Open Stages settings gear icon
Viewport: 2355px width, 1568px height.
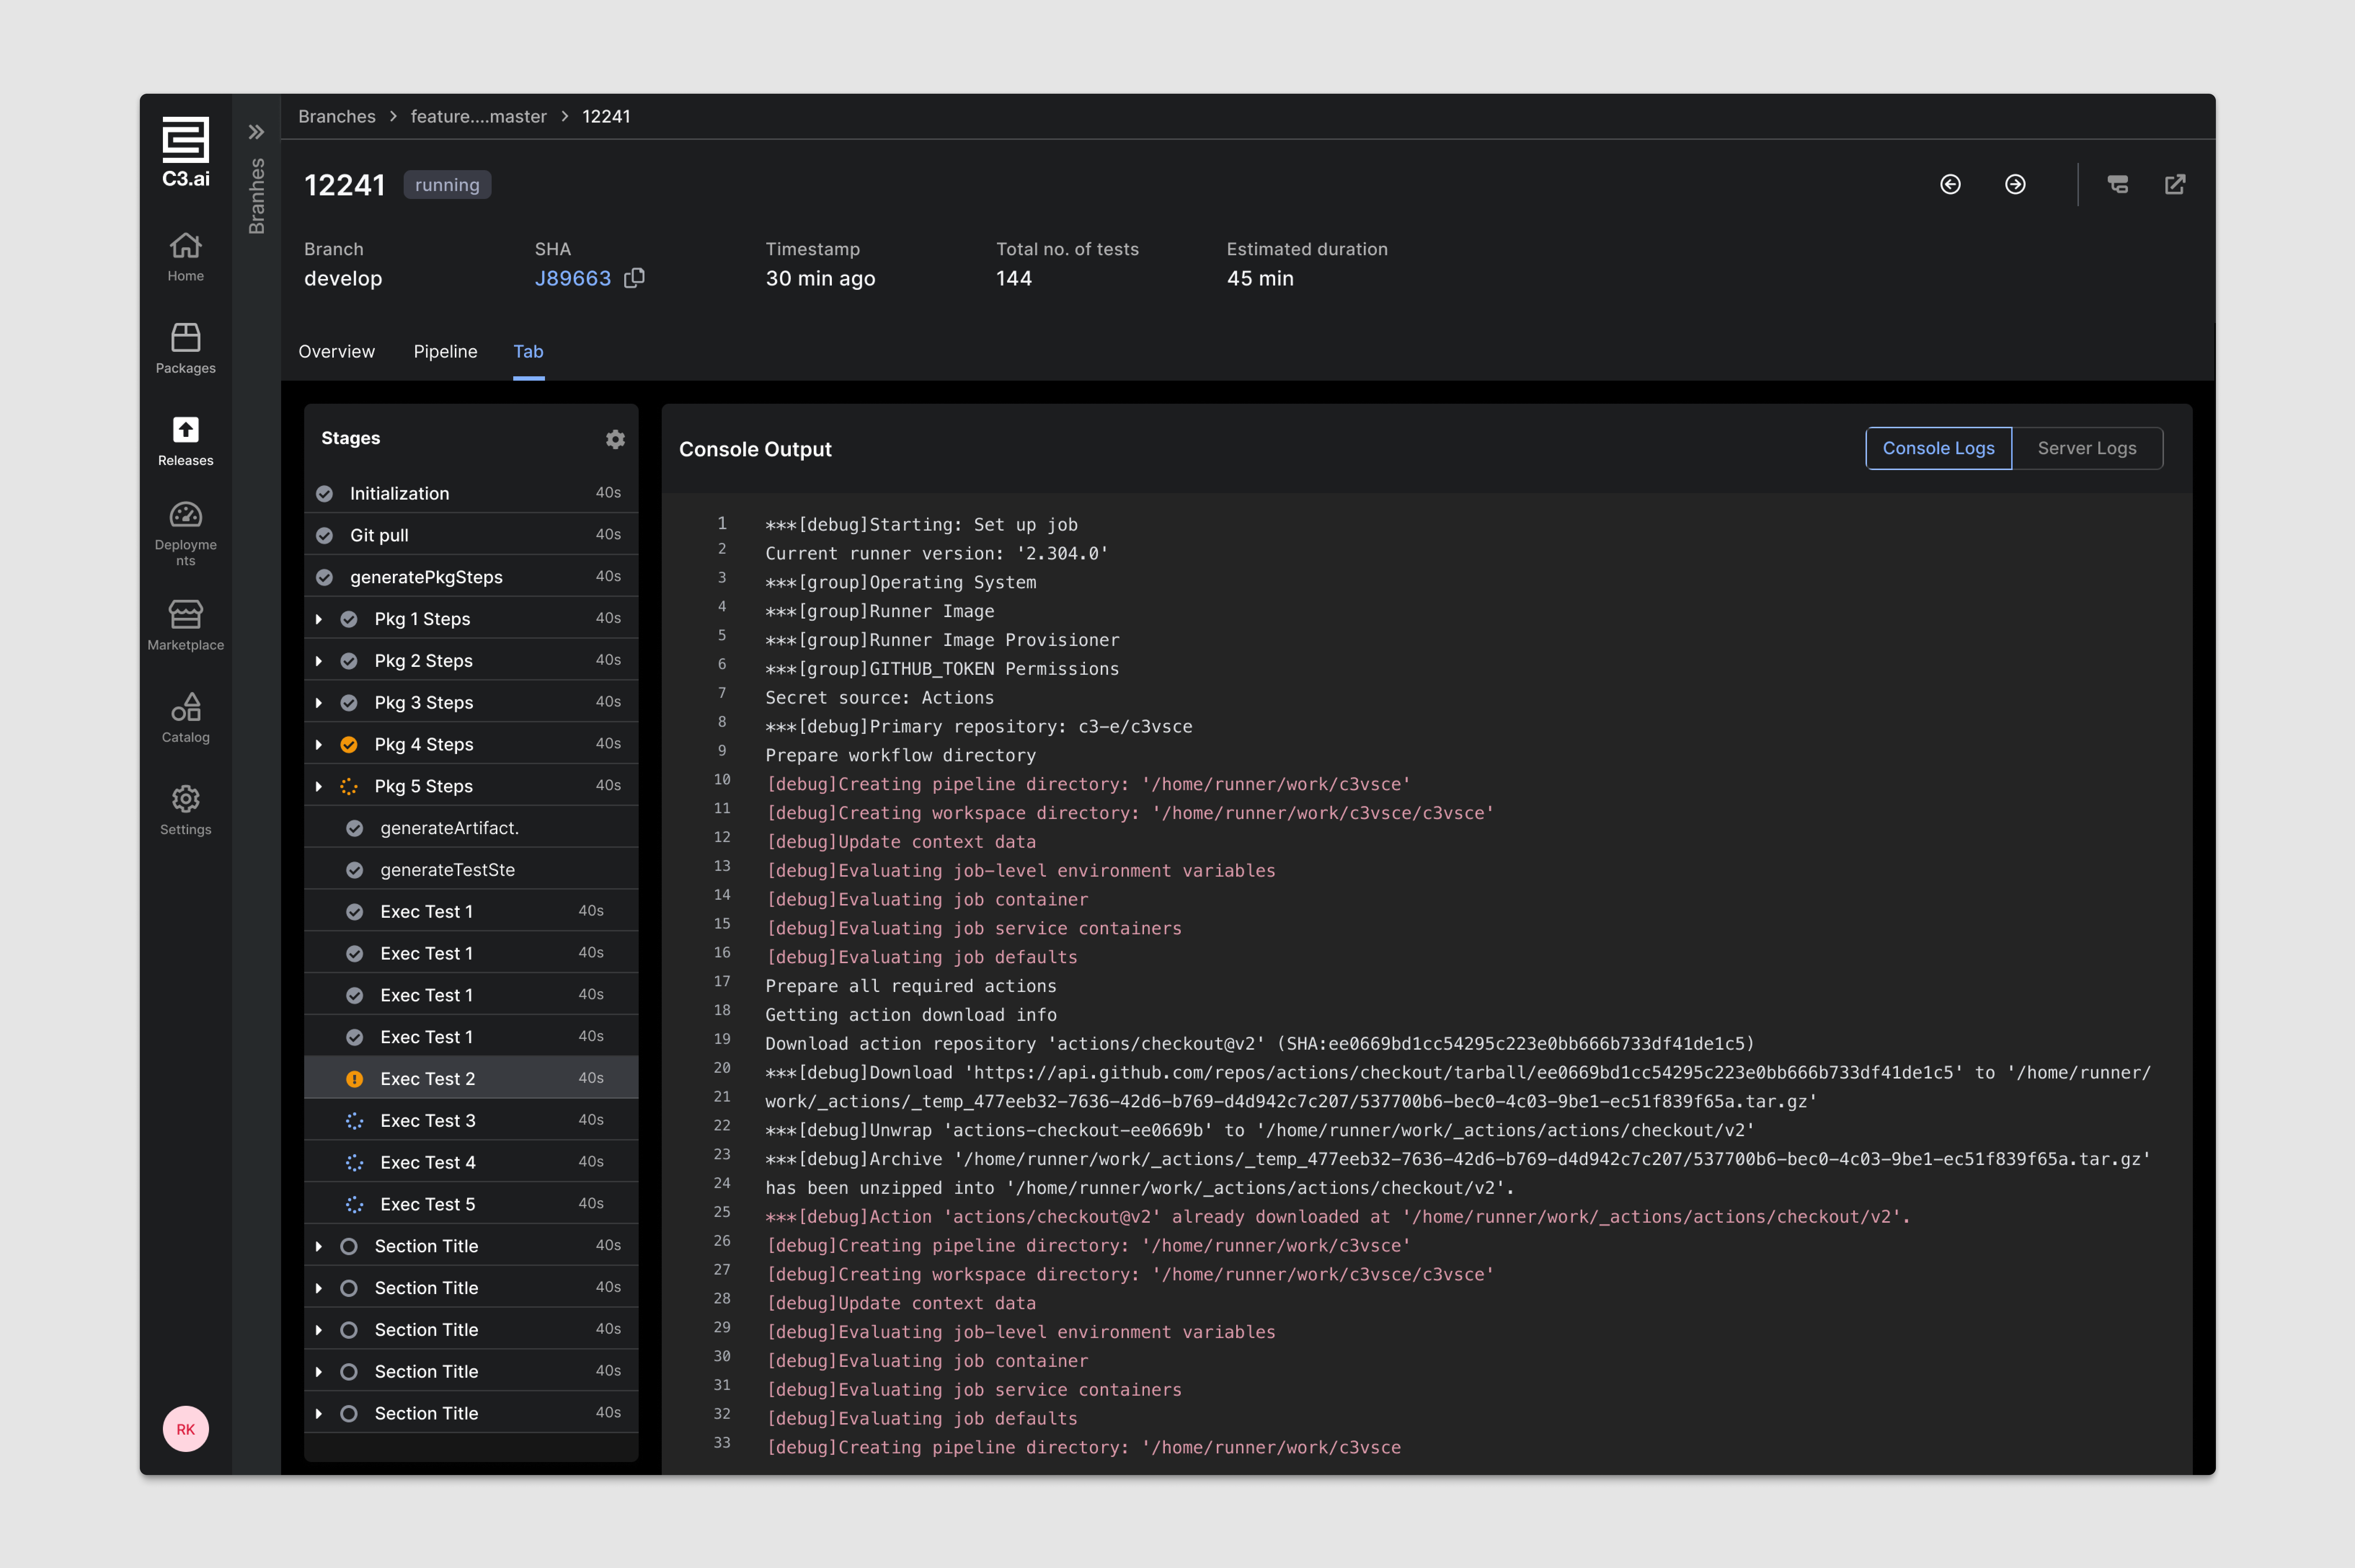click(x=615, y=439)
